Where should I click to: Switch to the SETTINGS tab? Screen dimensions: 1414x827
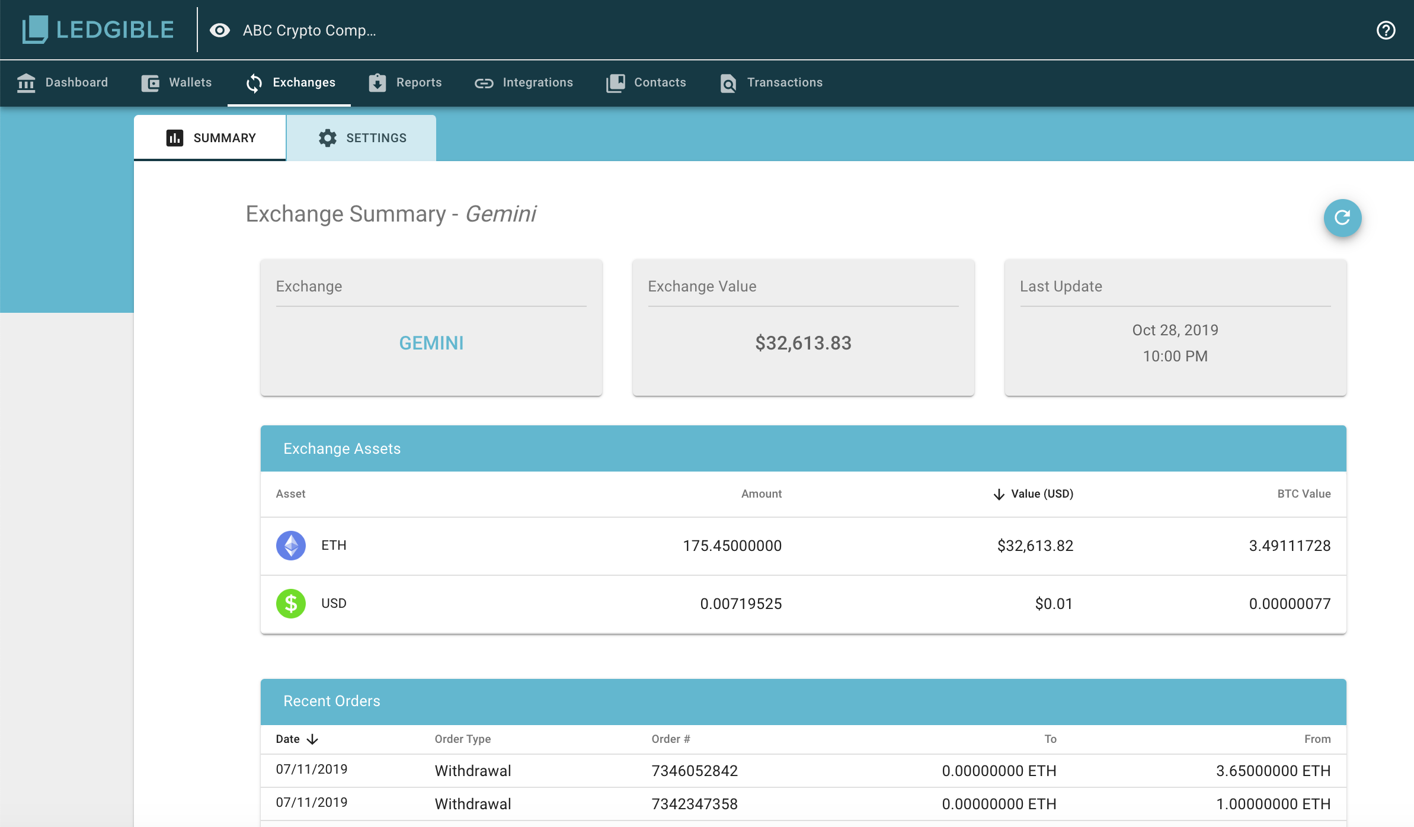click(x=362, y=138)
